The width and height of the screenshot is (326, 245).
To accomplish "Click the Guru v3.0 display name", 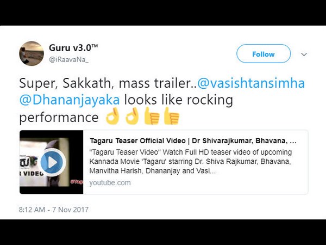I will coord(73,48).
